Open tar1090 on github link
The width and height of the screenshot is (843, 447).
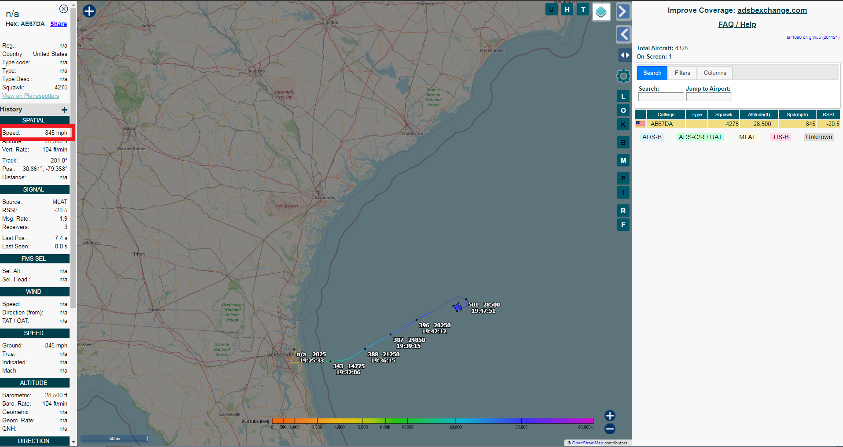[x=813, y=37]
